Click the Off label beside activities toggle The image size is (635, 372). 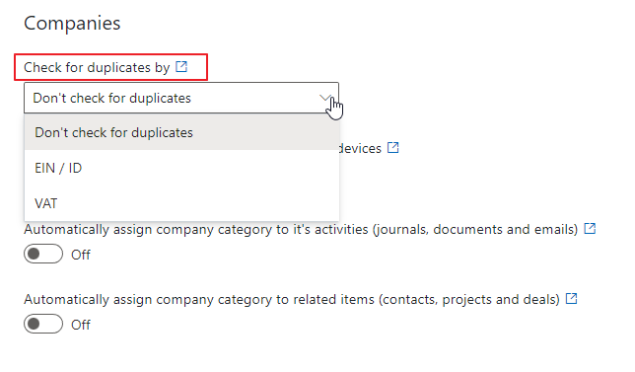tap(81, 255)
